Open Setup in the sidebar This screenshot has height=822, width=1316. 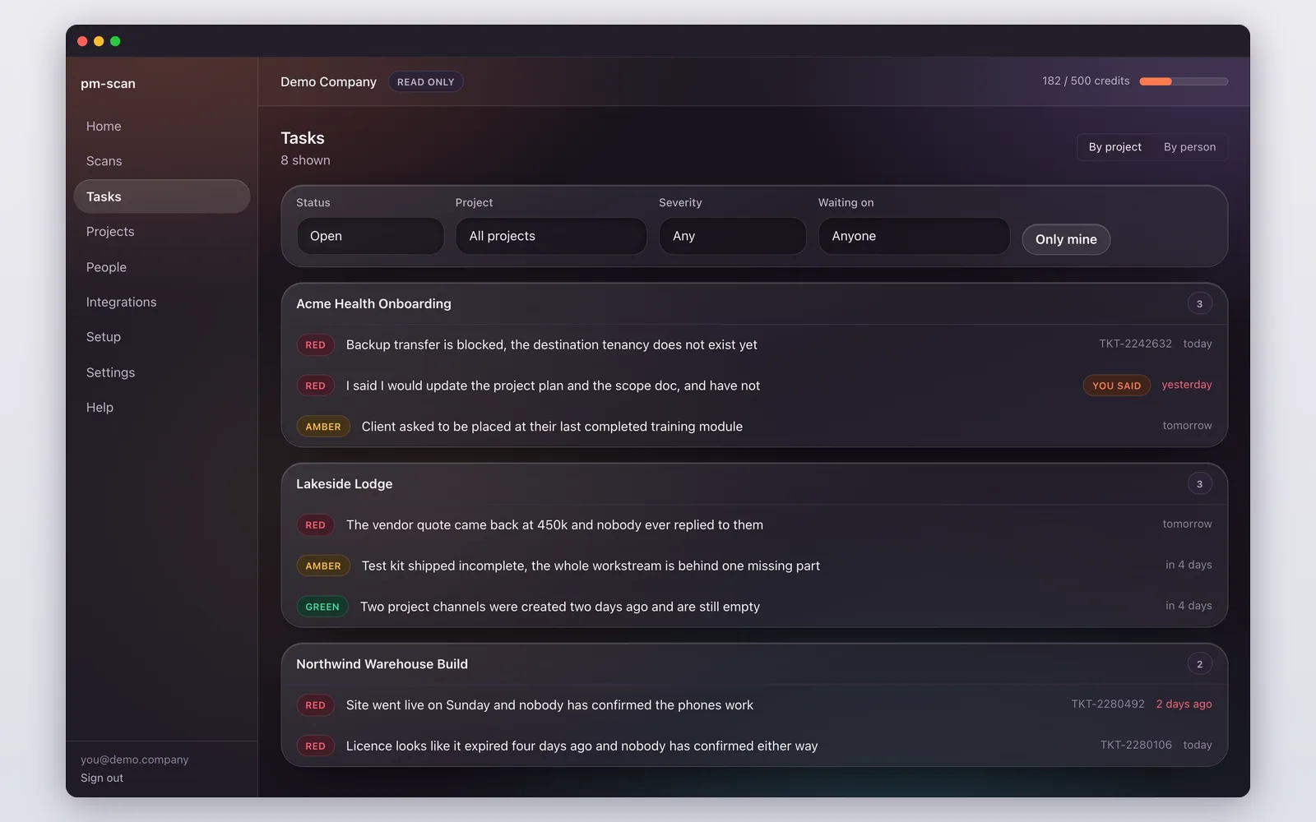(x=162, y=337)
